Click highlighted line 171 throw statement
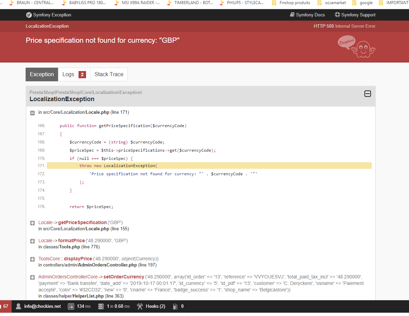This screenshot has height=316, width=409. pyautogui.click(x=209, y=166)
